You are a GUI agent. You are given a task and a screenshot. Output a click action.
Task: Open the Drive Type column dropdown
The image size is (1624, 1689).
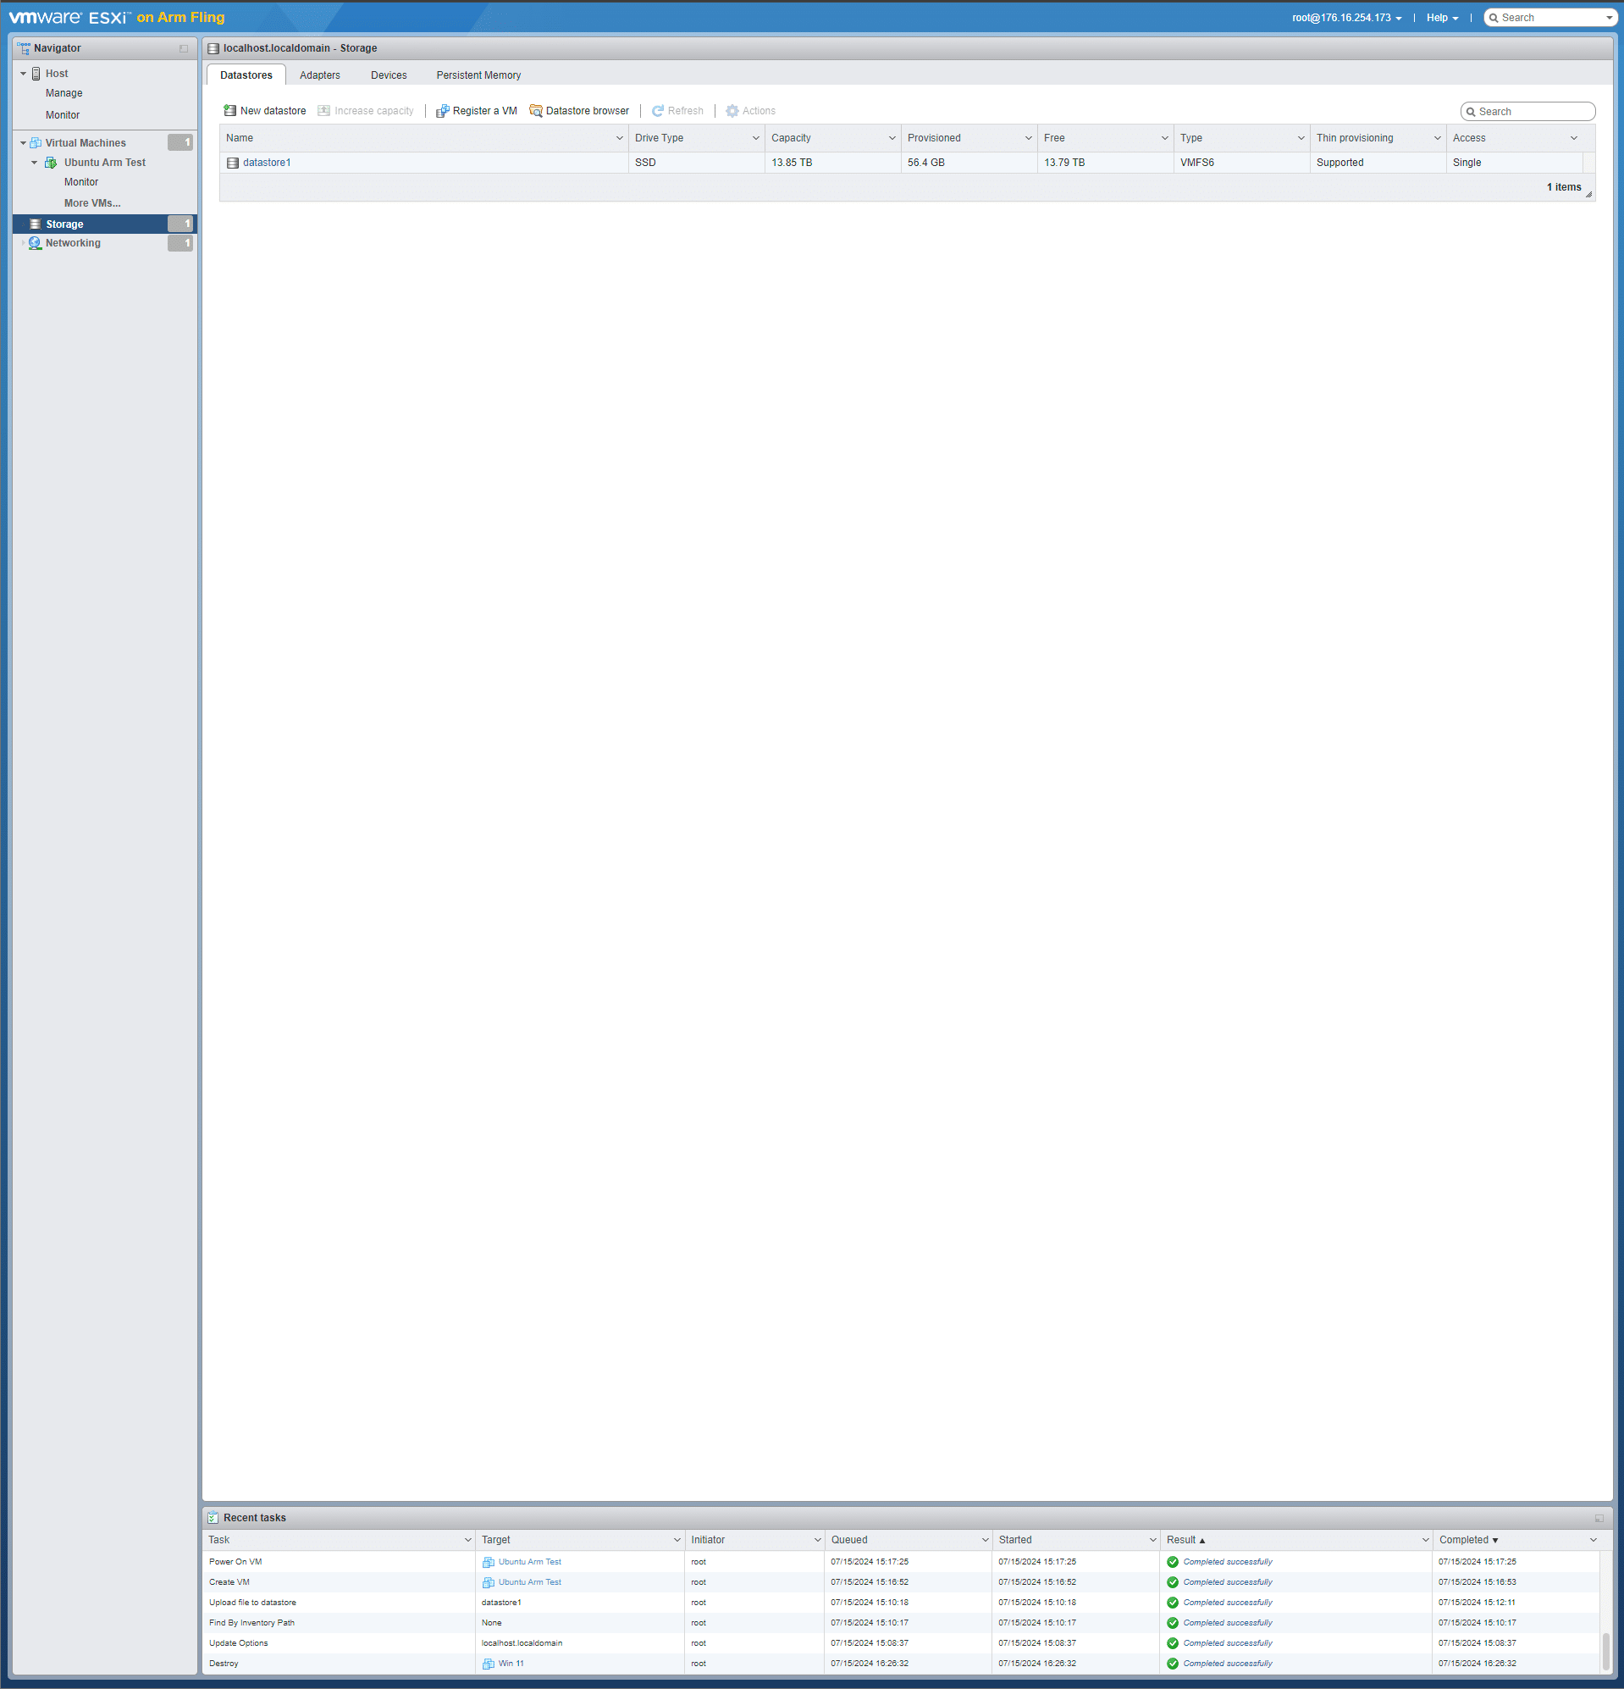tap(755, 139)
